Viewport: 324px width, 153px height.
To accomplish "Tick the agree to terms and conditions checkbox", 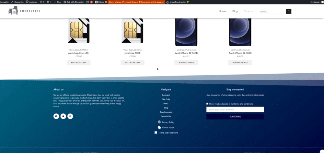I will pyautogui.click(x=207, y=104).
